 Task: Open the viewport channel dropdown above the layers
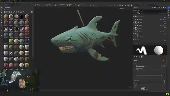click(x=125, y=8)
